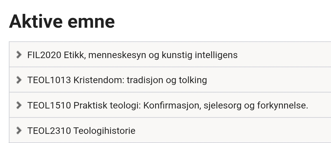Select the Teologihistorie row

(x=104, y=130)
